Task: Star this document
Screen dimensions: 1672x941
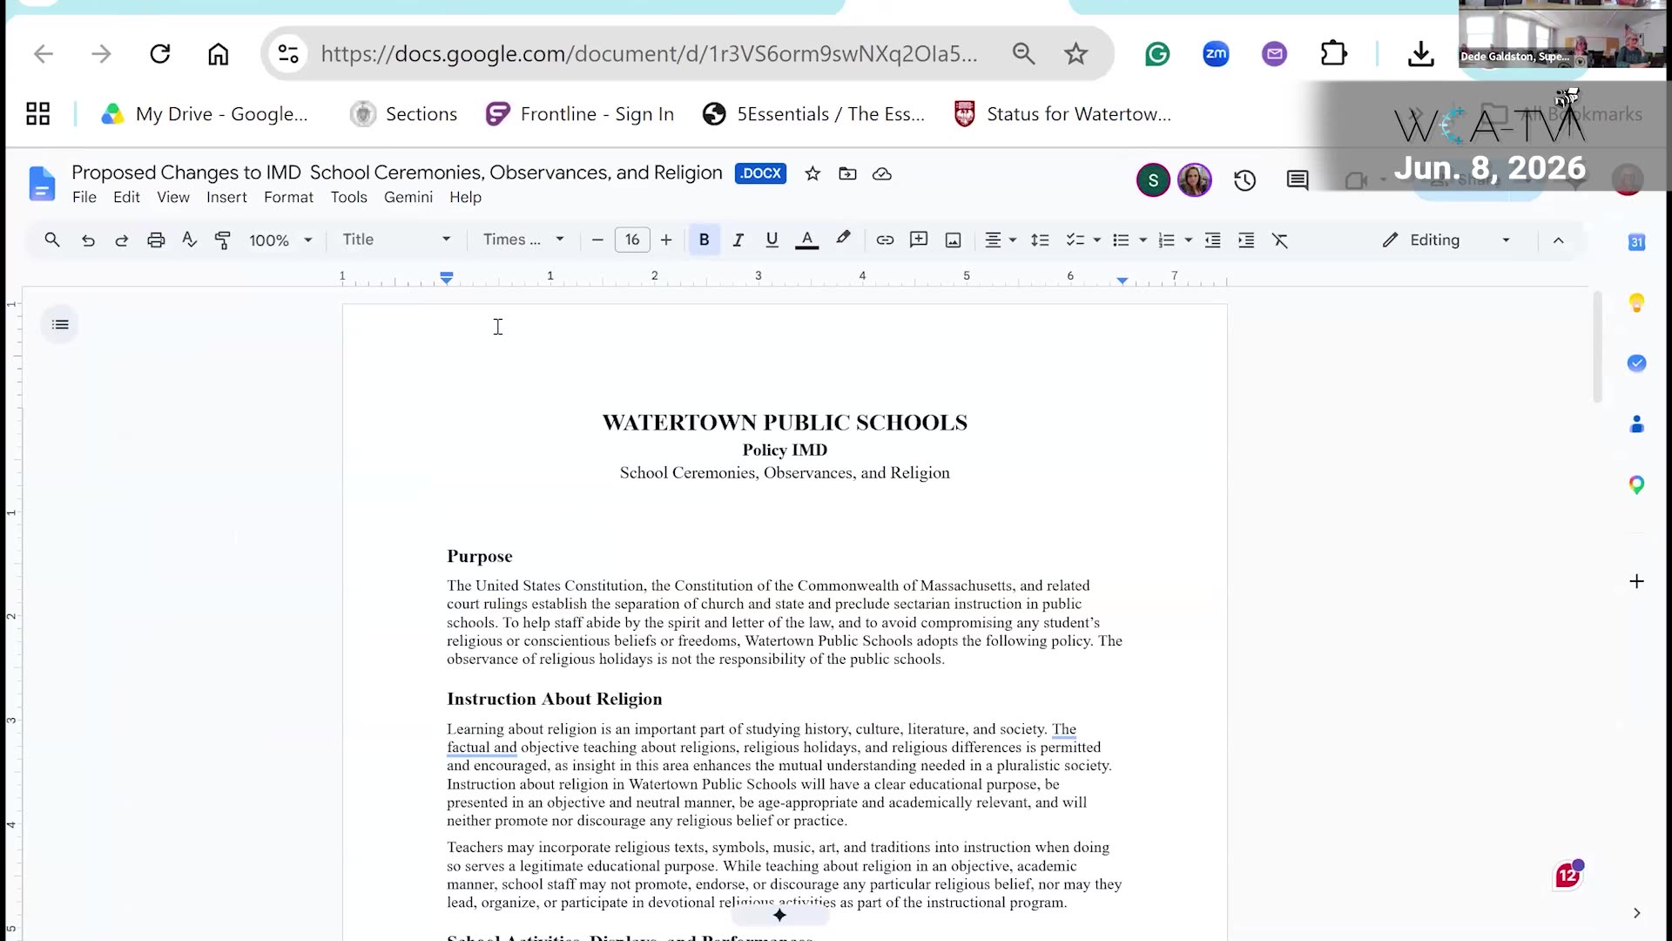Action: [x=812, y=173]
